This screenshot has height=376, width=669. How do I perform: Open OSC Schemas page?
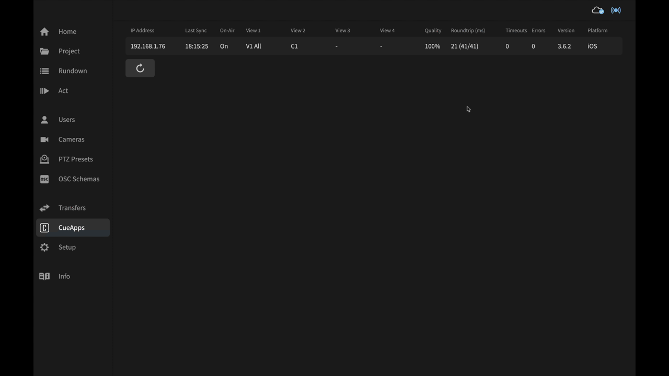[73, 179]
